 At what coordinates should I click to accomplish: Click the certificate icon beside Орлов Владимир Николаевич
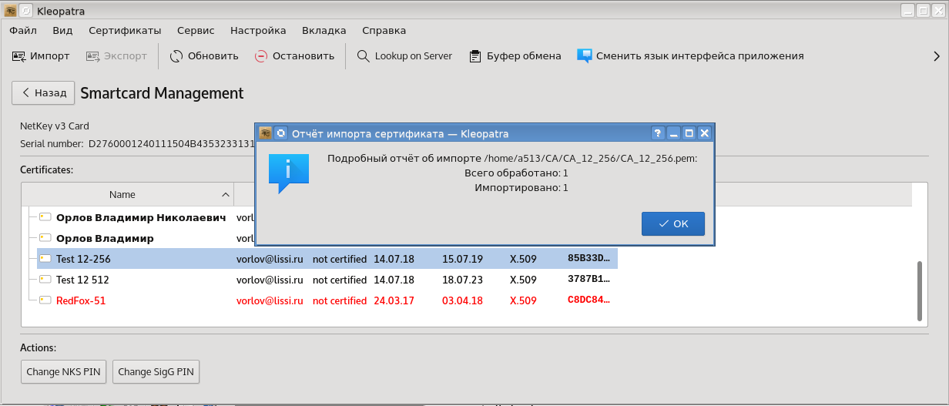(x=45, y=217)
